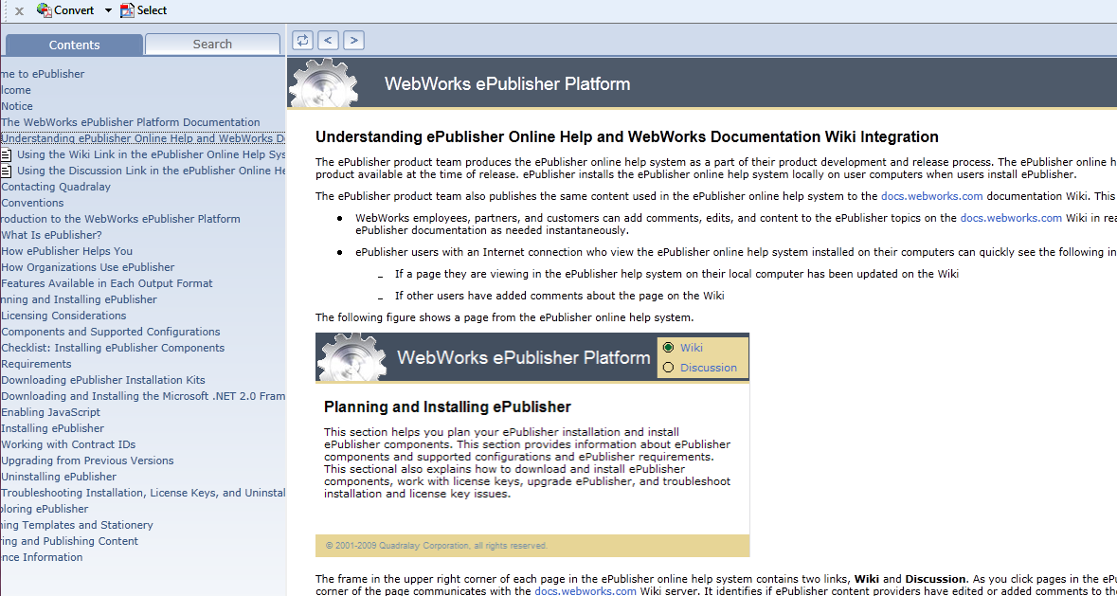Click the page icon beside Using the Discussion Link
The width and height of the screenshot is (1117, 596).
(x=7, y=171)
